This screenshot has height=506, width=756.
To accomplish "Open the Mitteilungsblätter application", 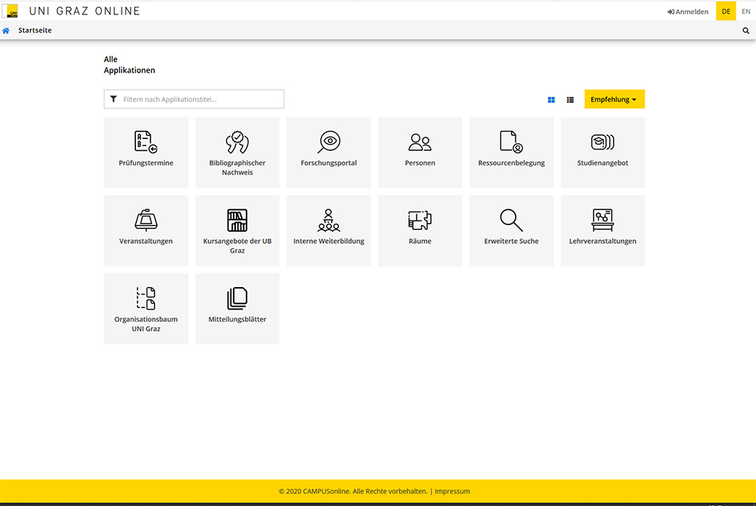I will point(237,308).
